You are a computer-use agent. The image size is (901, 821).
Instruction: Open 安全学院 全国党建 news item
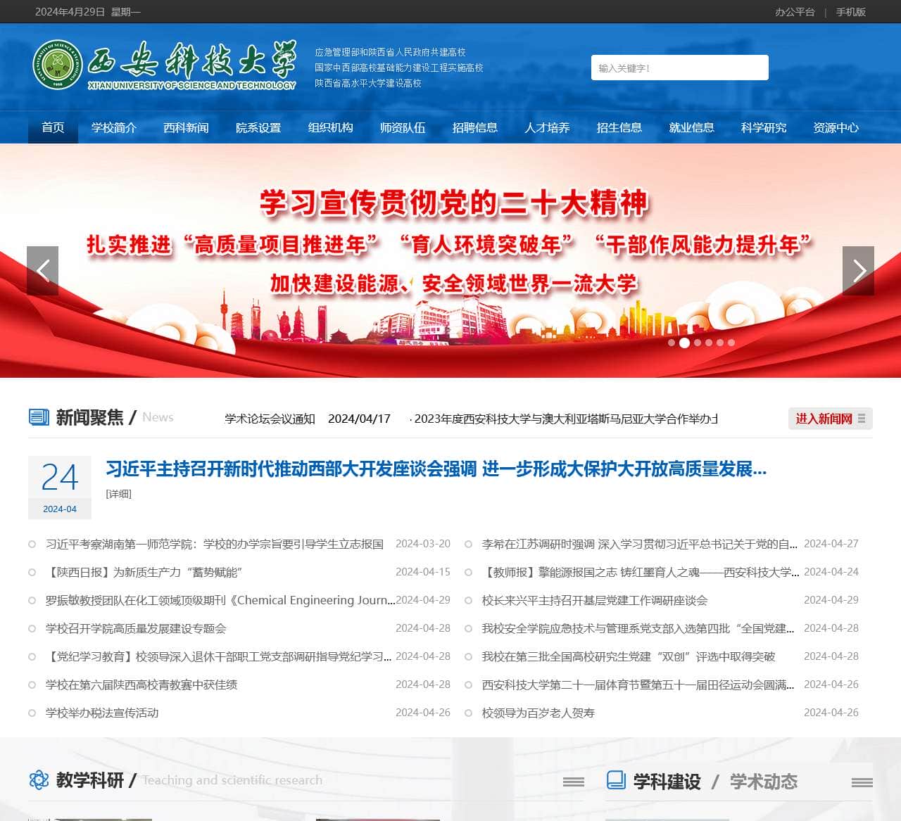tap(638, 628)
